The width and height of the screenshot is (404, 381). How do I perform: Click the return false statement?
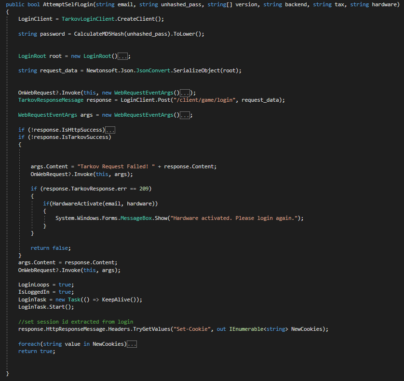pyautogui.click(x=51, y=248)
